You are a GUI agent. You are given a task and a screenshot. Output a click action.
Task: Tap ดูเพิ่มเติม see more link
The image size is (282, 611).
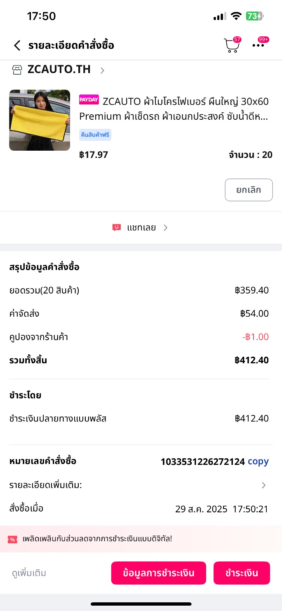tap(29, 573)
